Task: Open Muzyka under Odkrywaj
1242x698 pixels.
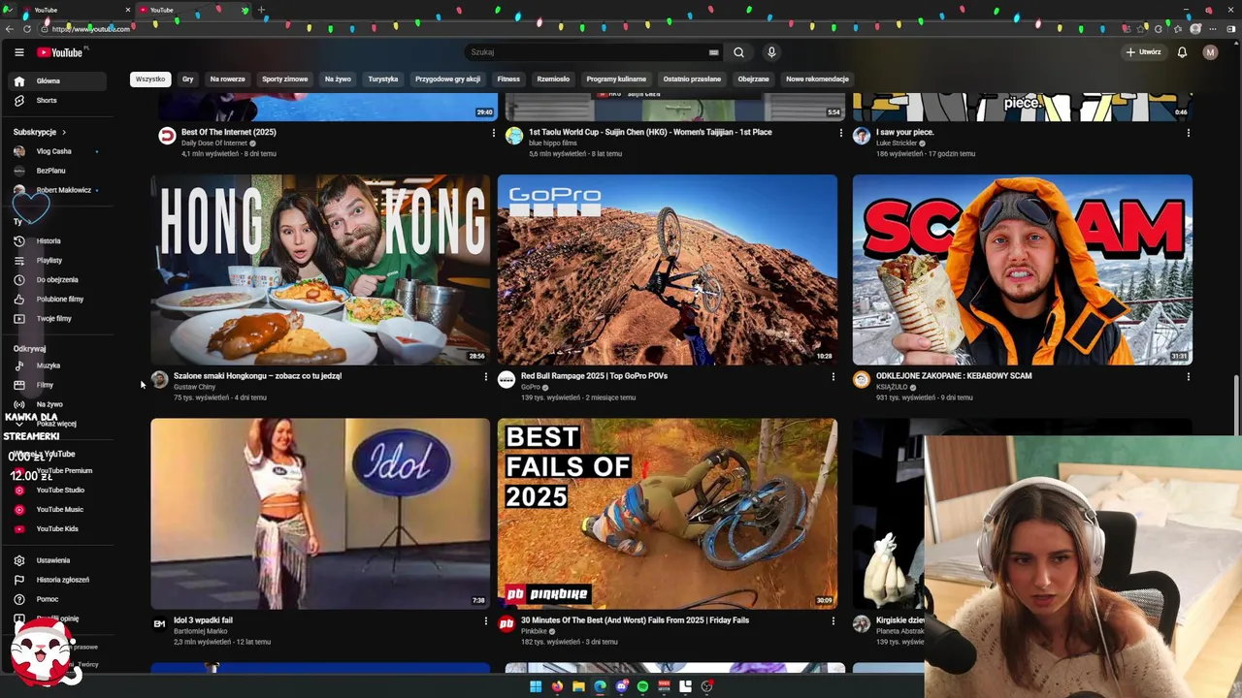Action: pos(57,365)
